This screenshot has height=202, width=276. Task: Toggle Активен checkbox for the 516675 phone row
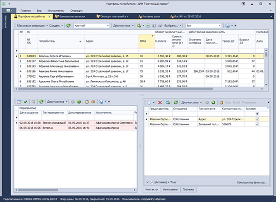pyautogui.click(x=257, y=124)
